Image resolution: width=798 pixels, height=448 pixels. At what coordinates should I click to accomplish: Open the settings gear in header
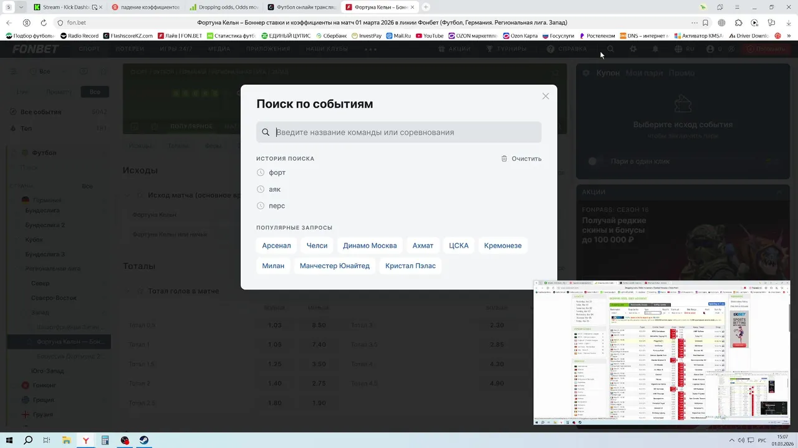[633, 49]
